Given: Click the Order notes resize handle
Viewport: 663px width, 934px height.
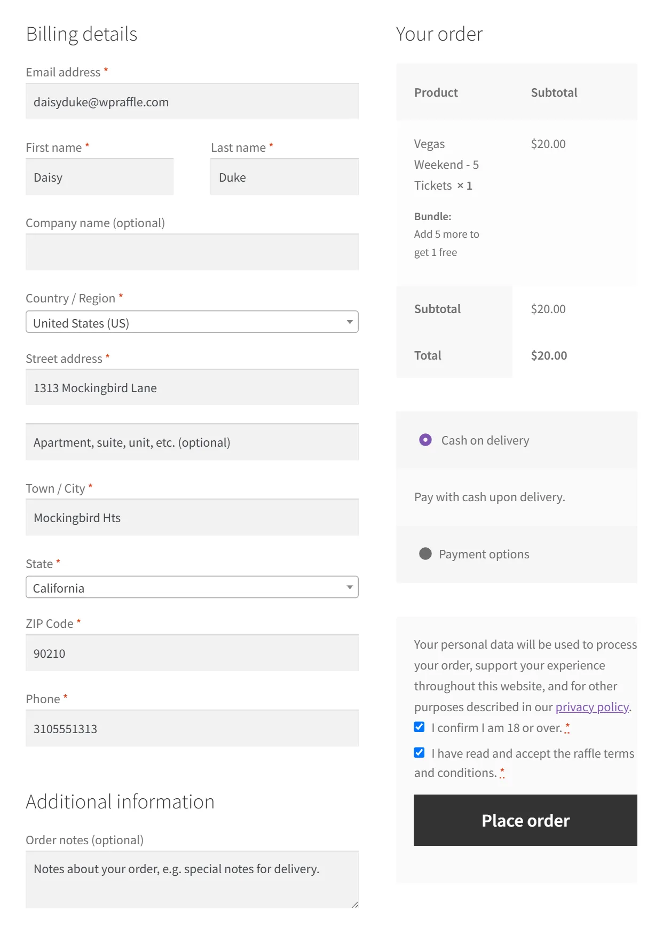Looking at the screenshot, I should [x=355, y=905].
